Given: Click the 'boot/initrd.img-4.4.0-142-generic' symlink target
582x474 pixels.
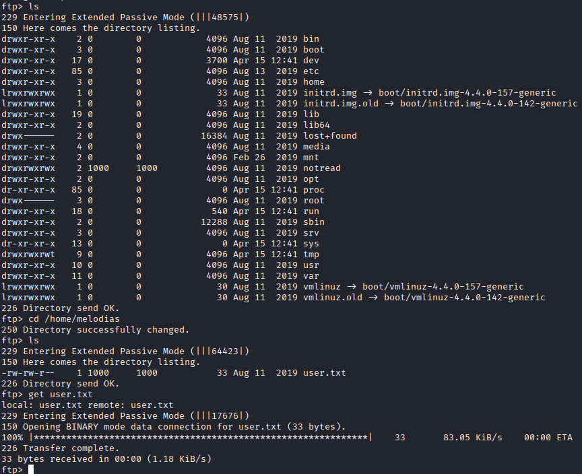Looking at the screenshot, I should click(489, 104).
